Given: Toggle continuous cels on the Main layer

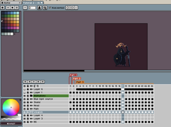Looking at the screenshot, I should pyautogui.click(x=31, y=109).
